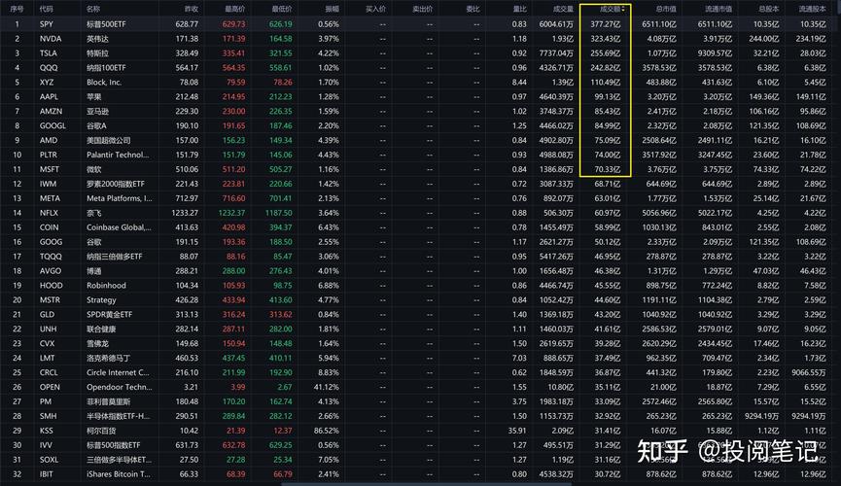Sort by 量比 column header
This screenshot has width=841, height=486.
click(x=520, y=9)
